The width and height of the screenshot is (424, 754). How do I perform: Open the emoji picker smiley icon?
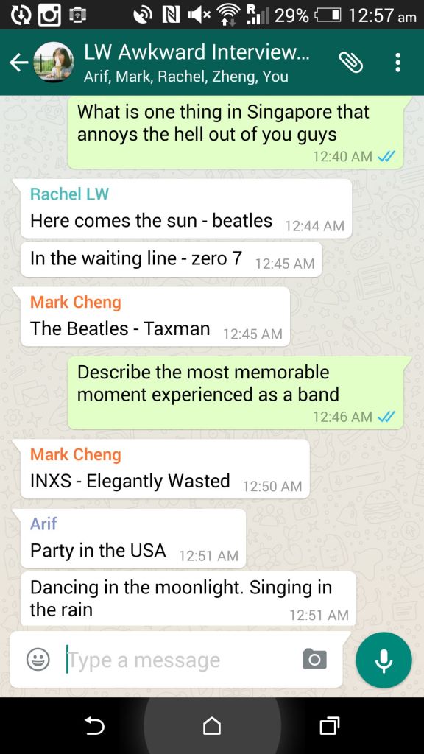(38, 659)
